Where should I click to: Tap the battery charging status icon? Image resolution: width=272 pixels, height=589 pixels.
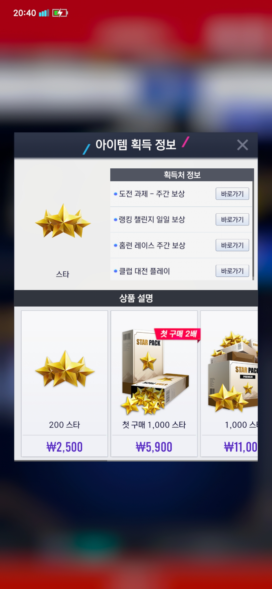60,13
